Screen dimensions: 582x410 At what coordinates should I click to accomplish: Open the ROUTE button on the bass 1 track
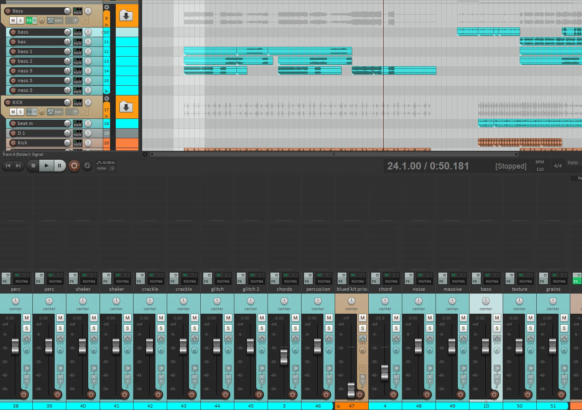pos(78,51)
